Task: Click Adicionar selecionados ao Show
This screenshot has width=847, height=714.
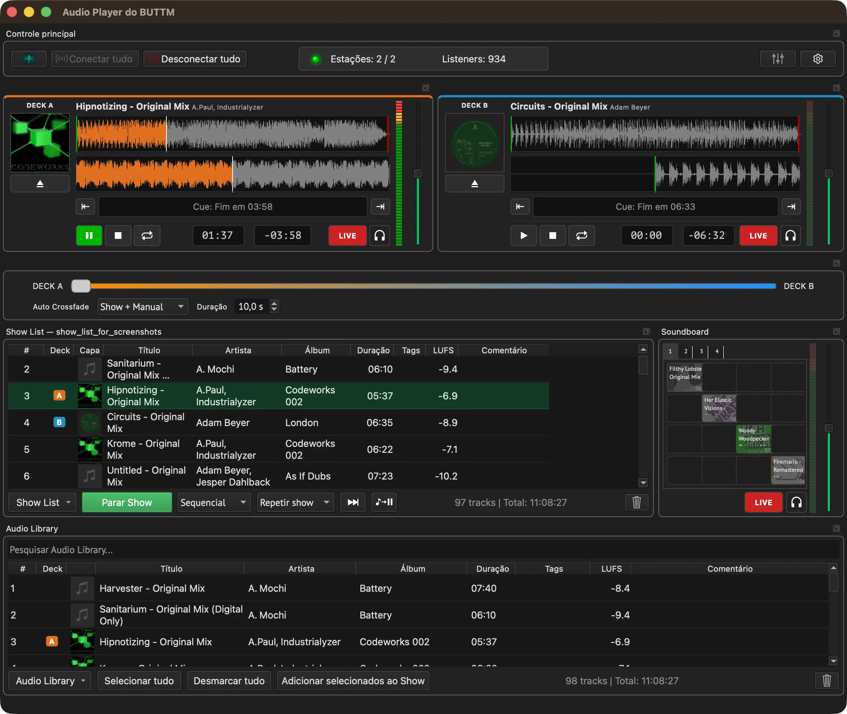Action: coord(353,681)
